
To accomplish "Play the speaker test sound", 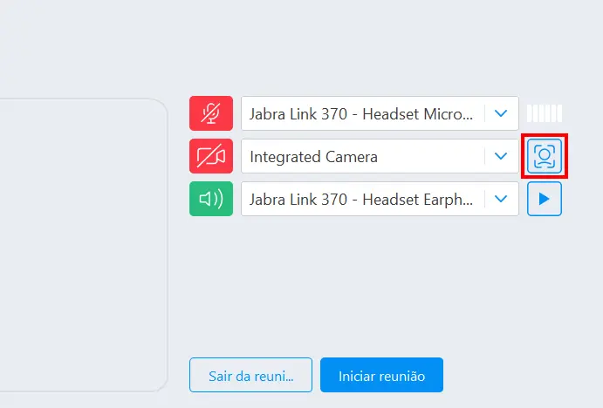I will 545,199.
